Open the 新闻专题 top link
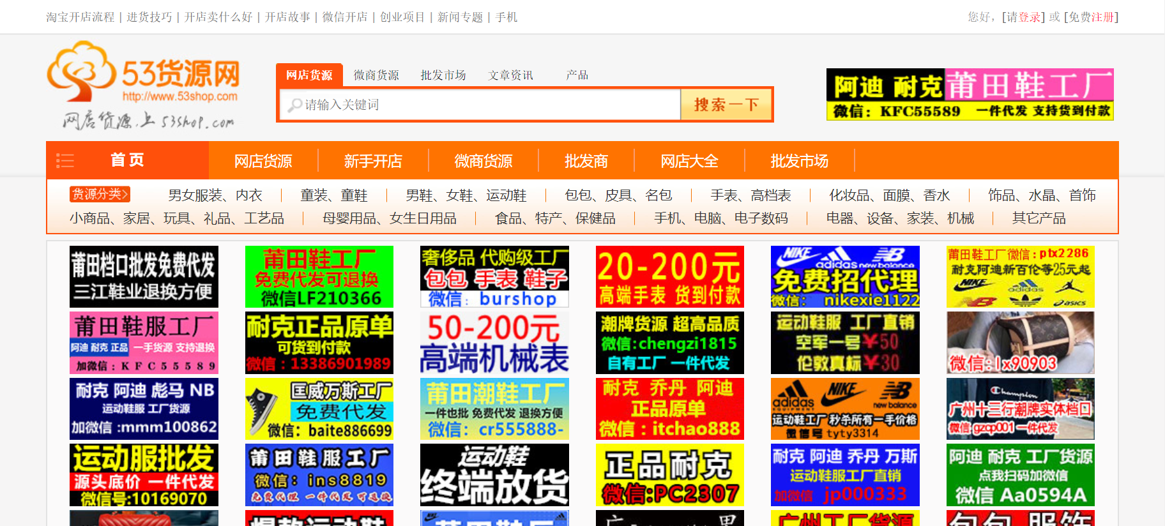This screenshot has width=1165, height=526. coord(460,17)
